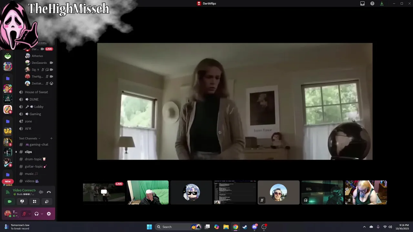This screenshot has width=413, height=232.
Task: Select user DevGwardo in voice list
Action: coord(39,63)
